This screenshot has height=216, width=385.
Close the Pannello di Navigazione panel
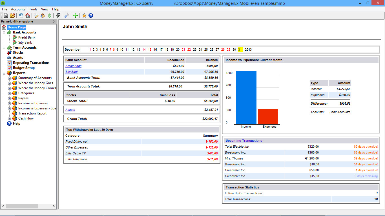54,21
